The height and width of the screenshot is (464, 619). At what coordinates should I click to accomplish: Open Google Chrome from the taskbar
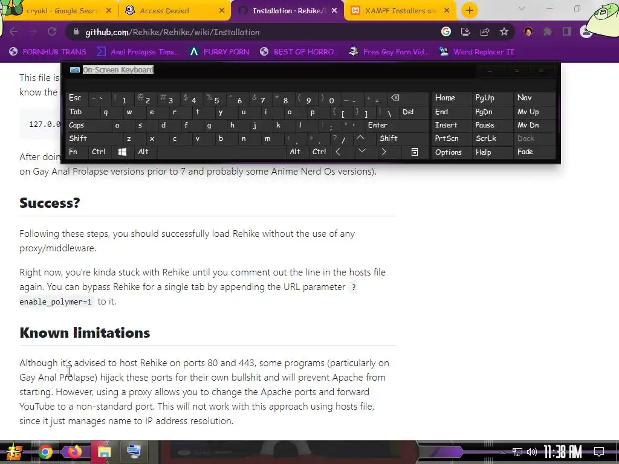point(45,452)
